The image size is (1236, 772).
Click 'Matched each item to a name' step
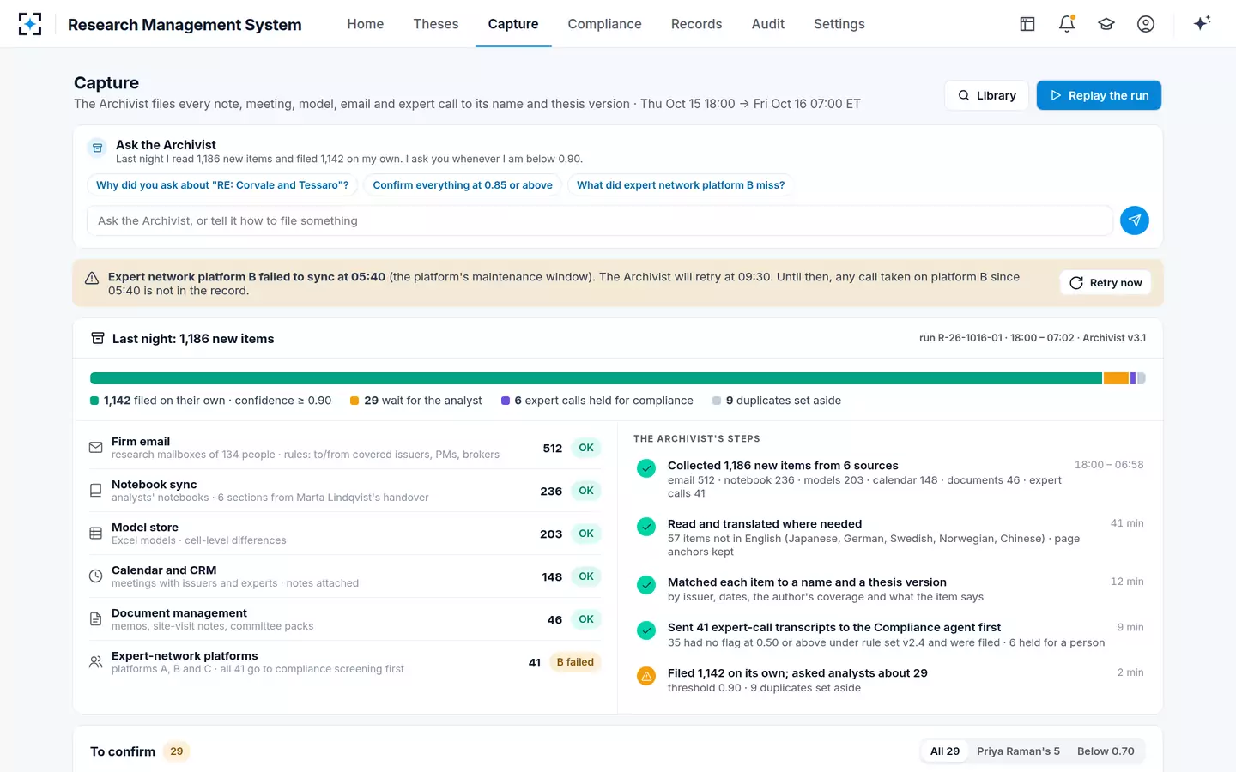807,582
